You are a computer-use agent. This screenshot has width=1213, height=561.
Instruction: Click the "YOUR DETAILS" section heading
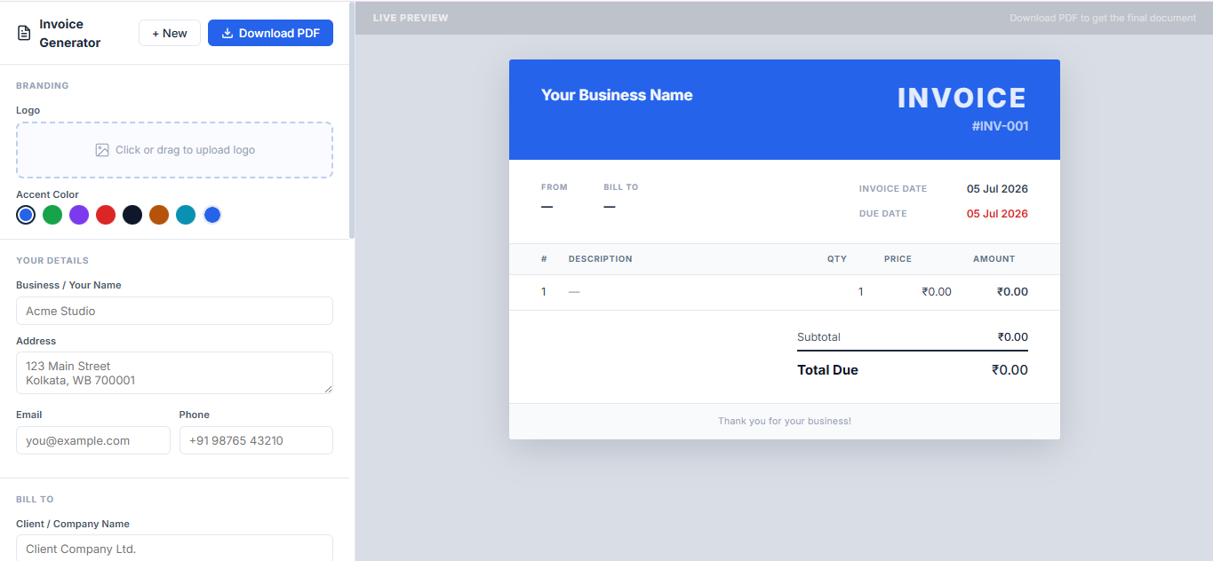52,261
